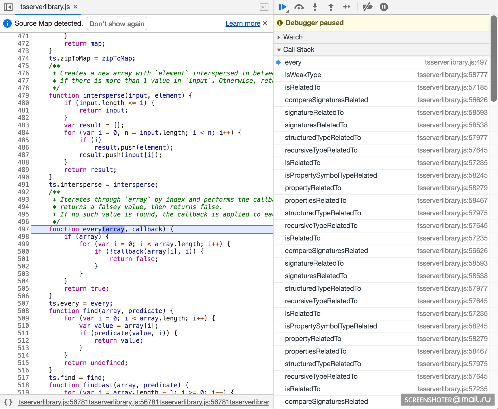Select the isWeakType call stack frame
Viewport: 498px width, 409px height.
[x=303, y=75]
